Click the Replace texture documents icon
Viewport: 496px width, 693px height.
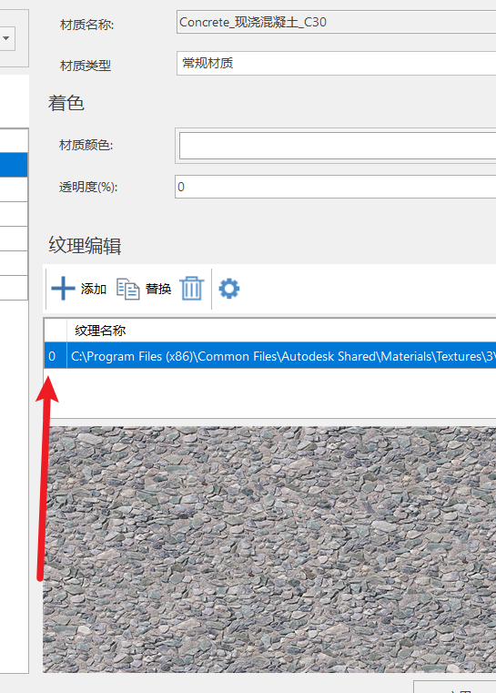coord(127,289)
